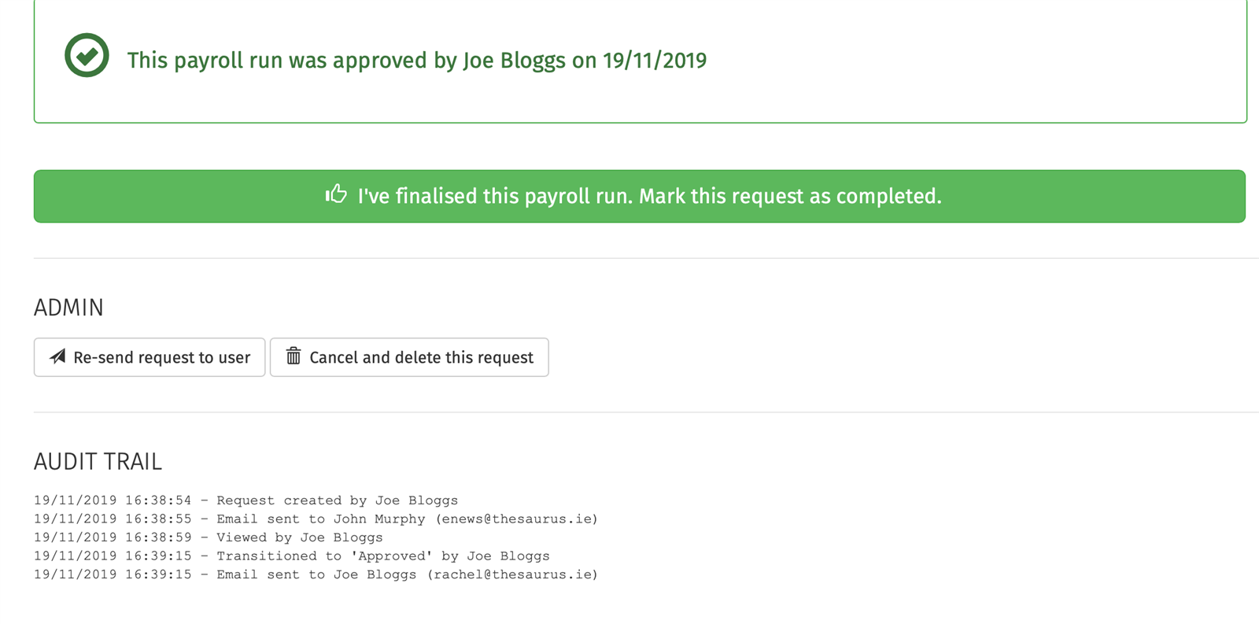Re-send request to user
The width and height of the screenshot is (1259, 624).
[x=150, y=357]
